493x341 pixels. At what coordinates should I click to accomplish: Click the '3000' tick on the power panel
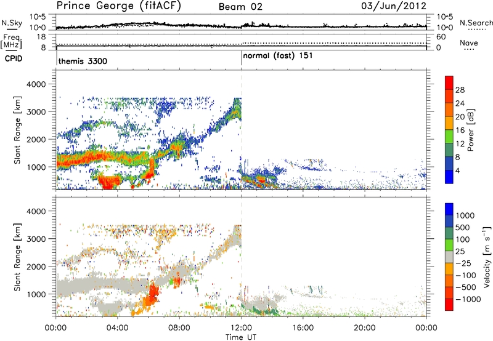36,112
